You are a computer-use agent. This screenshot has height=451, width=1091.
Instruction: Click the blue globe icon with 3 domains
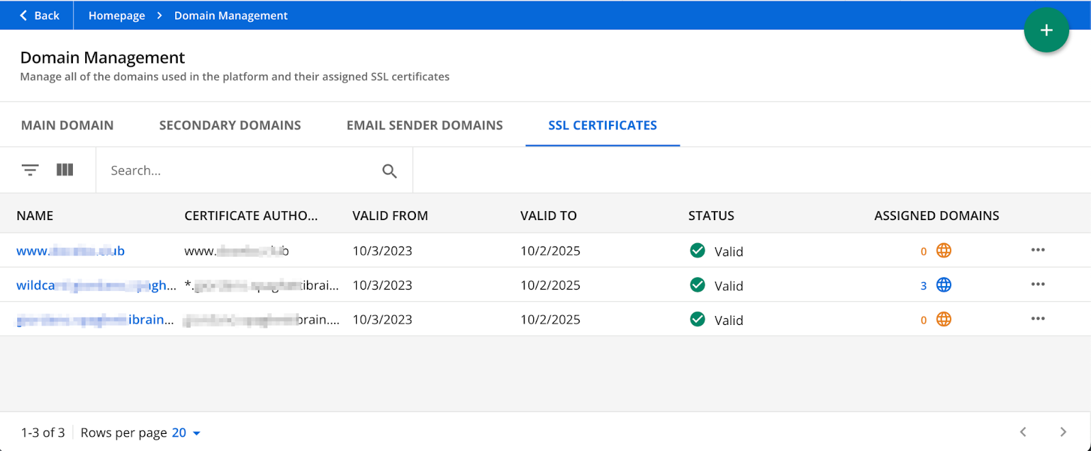[x=944, y=285]
